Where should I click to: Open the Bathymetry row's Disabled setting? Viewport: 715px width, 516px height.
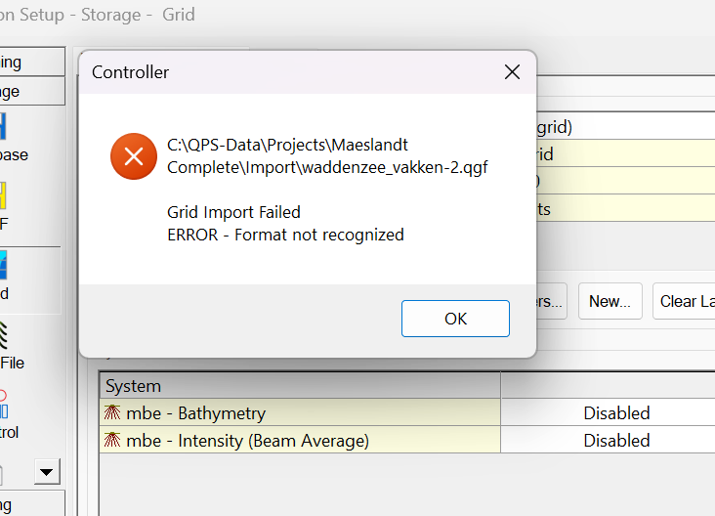tap(616, 413)
